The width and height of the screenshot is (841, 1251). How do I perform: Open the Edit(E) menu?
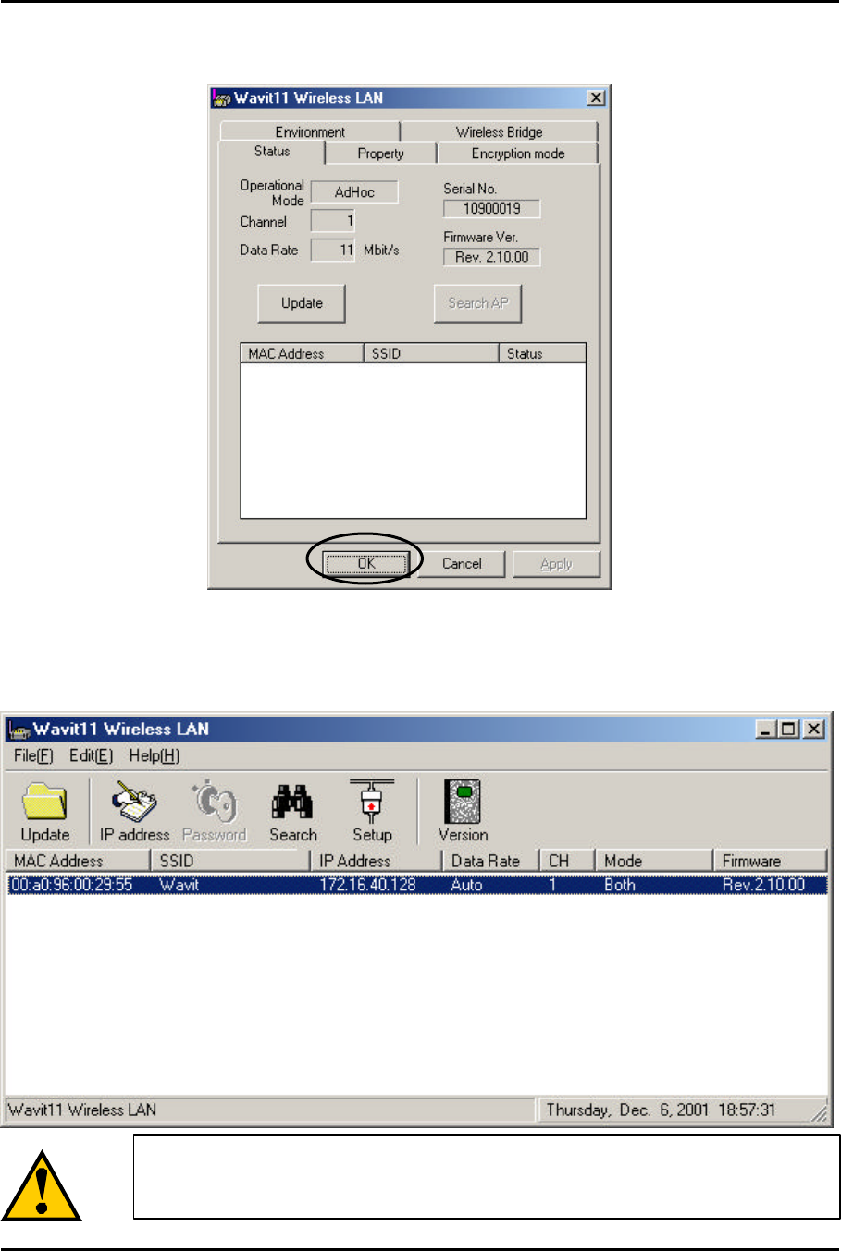click(x=91, y=755)
